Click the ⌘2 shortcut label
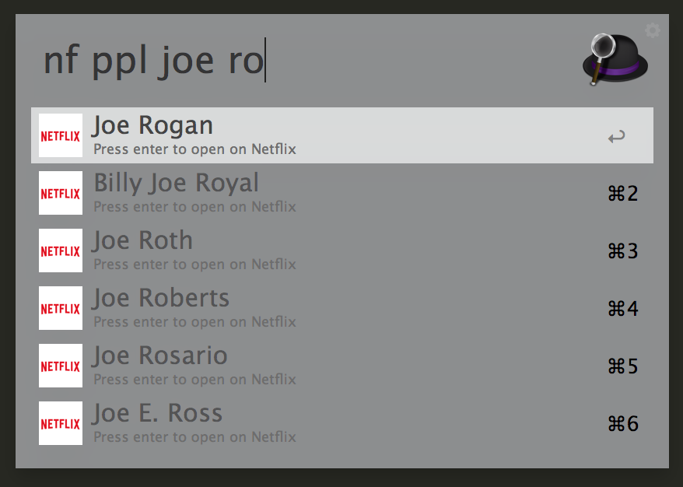Screen dimensions: 683x487 click(x=622, y=194)
